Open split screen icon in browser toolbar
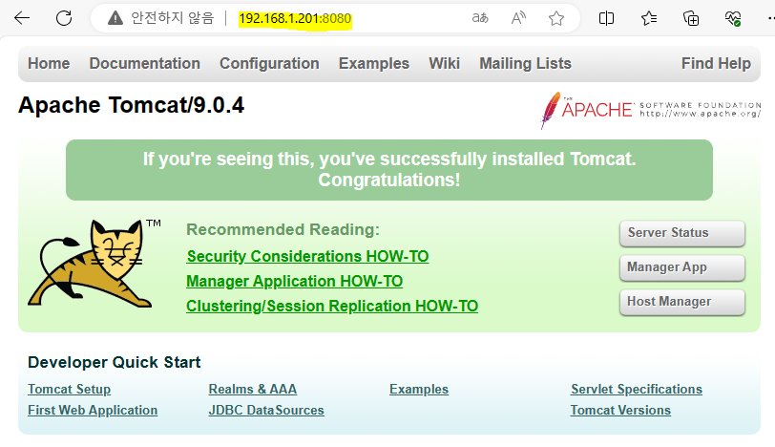This screenshot has height=447, width=775. (x=606, y=18)
